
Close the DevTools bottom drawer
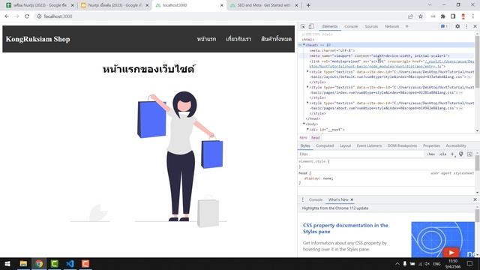pyautogui.click(x=475, y=199)
